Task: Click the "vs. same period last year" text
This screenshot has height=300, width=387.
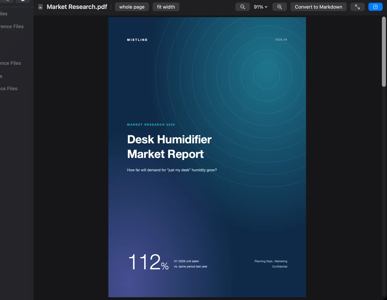Action: click(190, 267)
